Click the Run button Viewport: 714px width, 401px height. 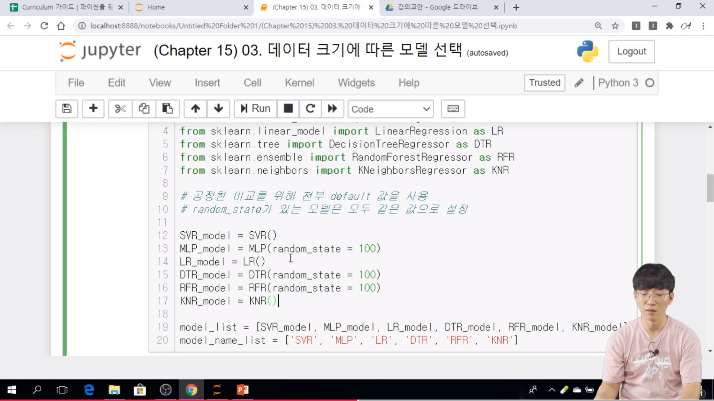(x=255, y=109)
